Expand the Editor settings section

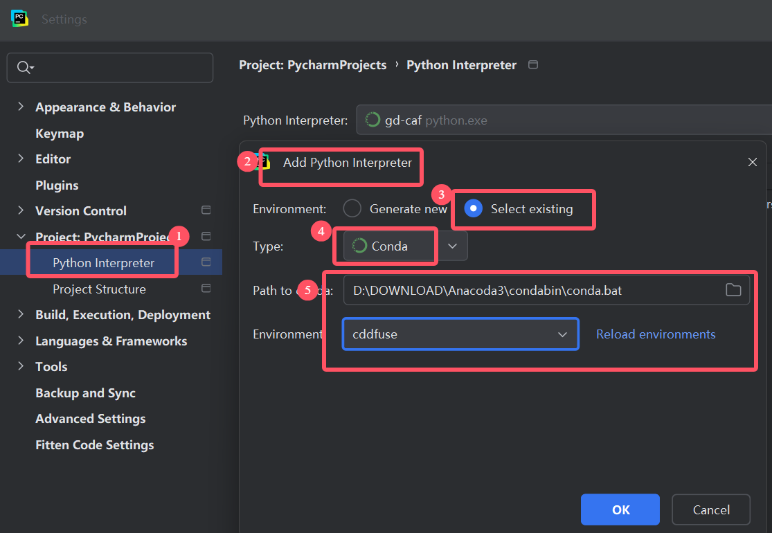tap(21, 159)
